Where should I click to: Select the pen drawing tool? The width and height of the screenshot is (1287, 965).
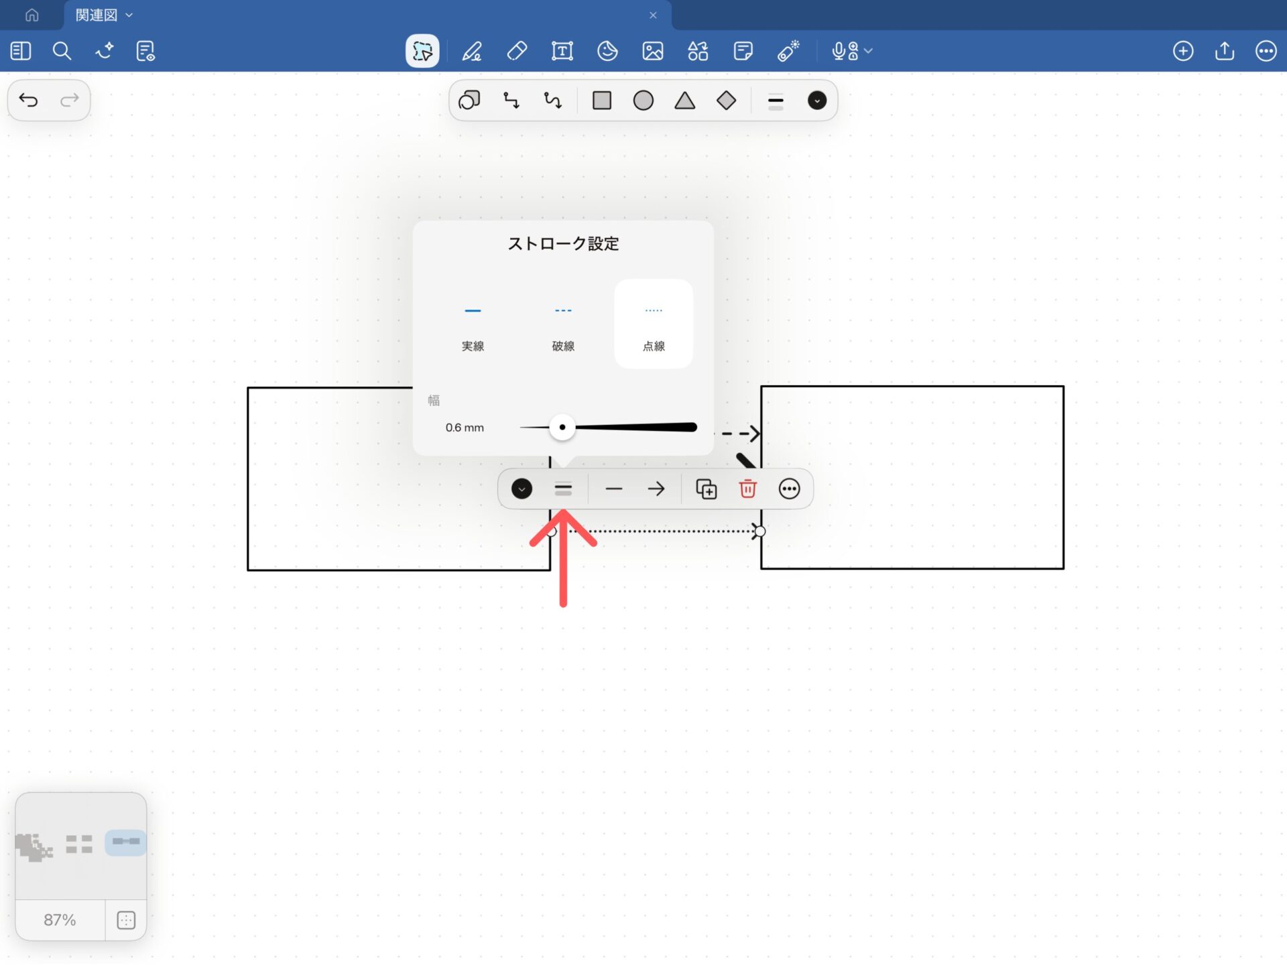(472, 51)
